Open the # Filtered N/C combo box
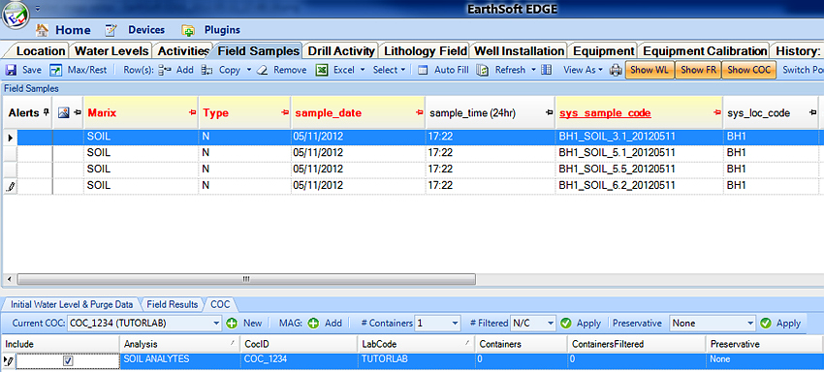The image size is (824, 372). point(532,324)
